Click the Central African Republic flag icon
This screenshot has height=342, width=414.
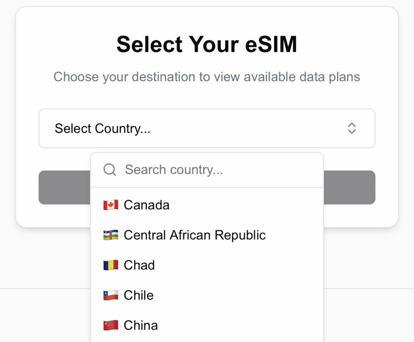[x=111, y=235]
